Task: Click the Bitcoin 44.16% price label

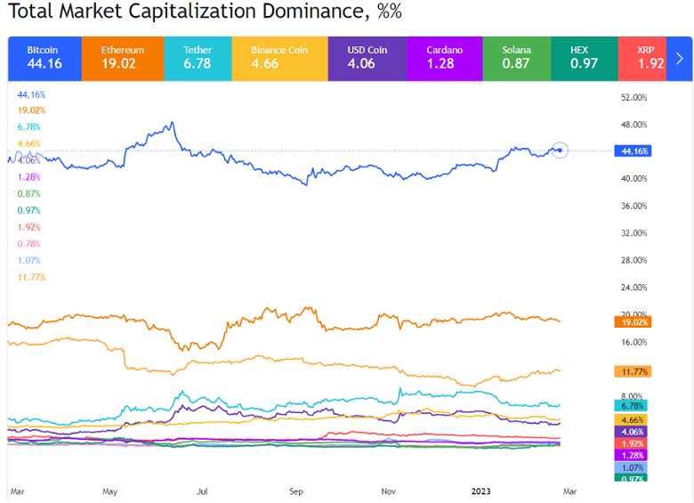Action: 633,150
